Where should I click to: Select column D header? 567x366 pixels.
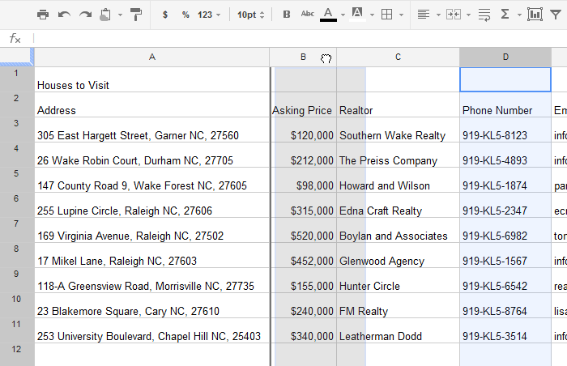(505, 57)
